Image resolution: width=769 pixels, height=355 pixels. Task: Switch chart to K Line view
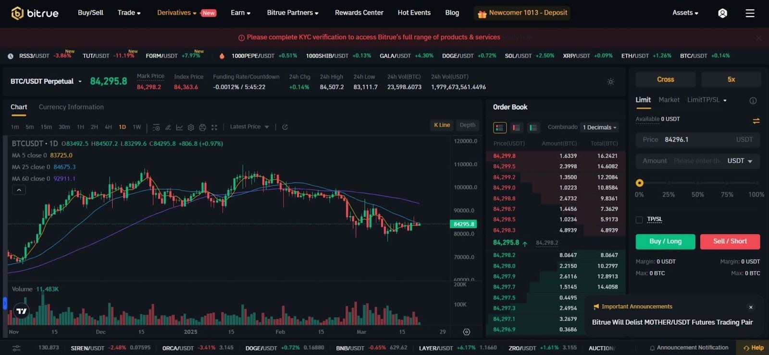click(442, 125)
